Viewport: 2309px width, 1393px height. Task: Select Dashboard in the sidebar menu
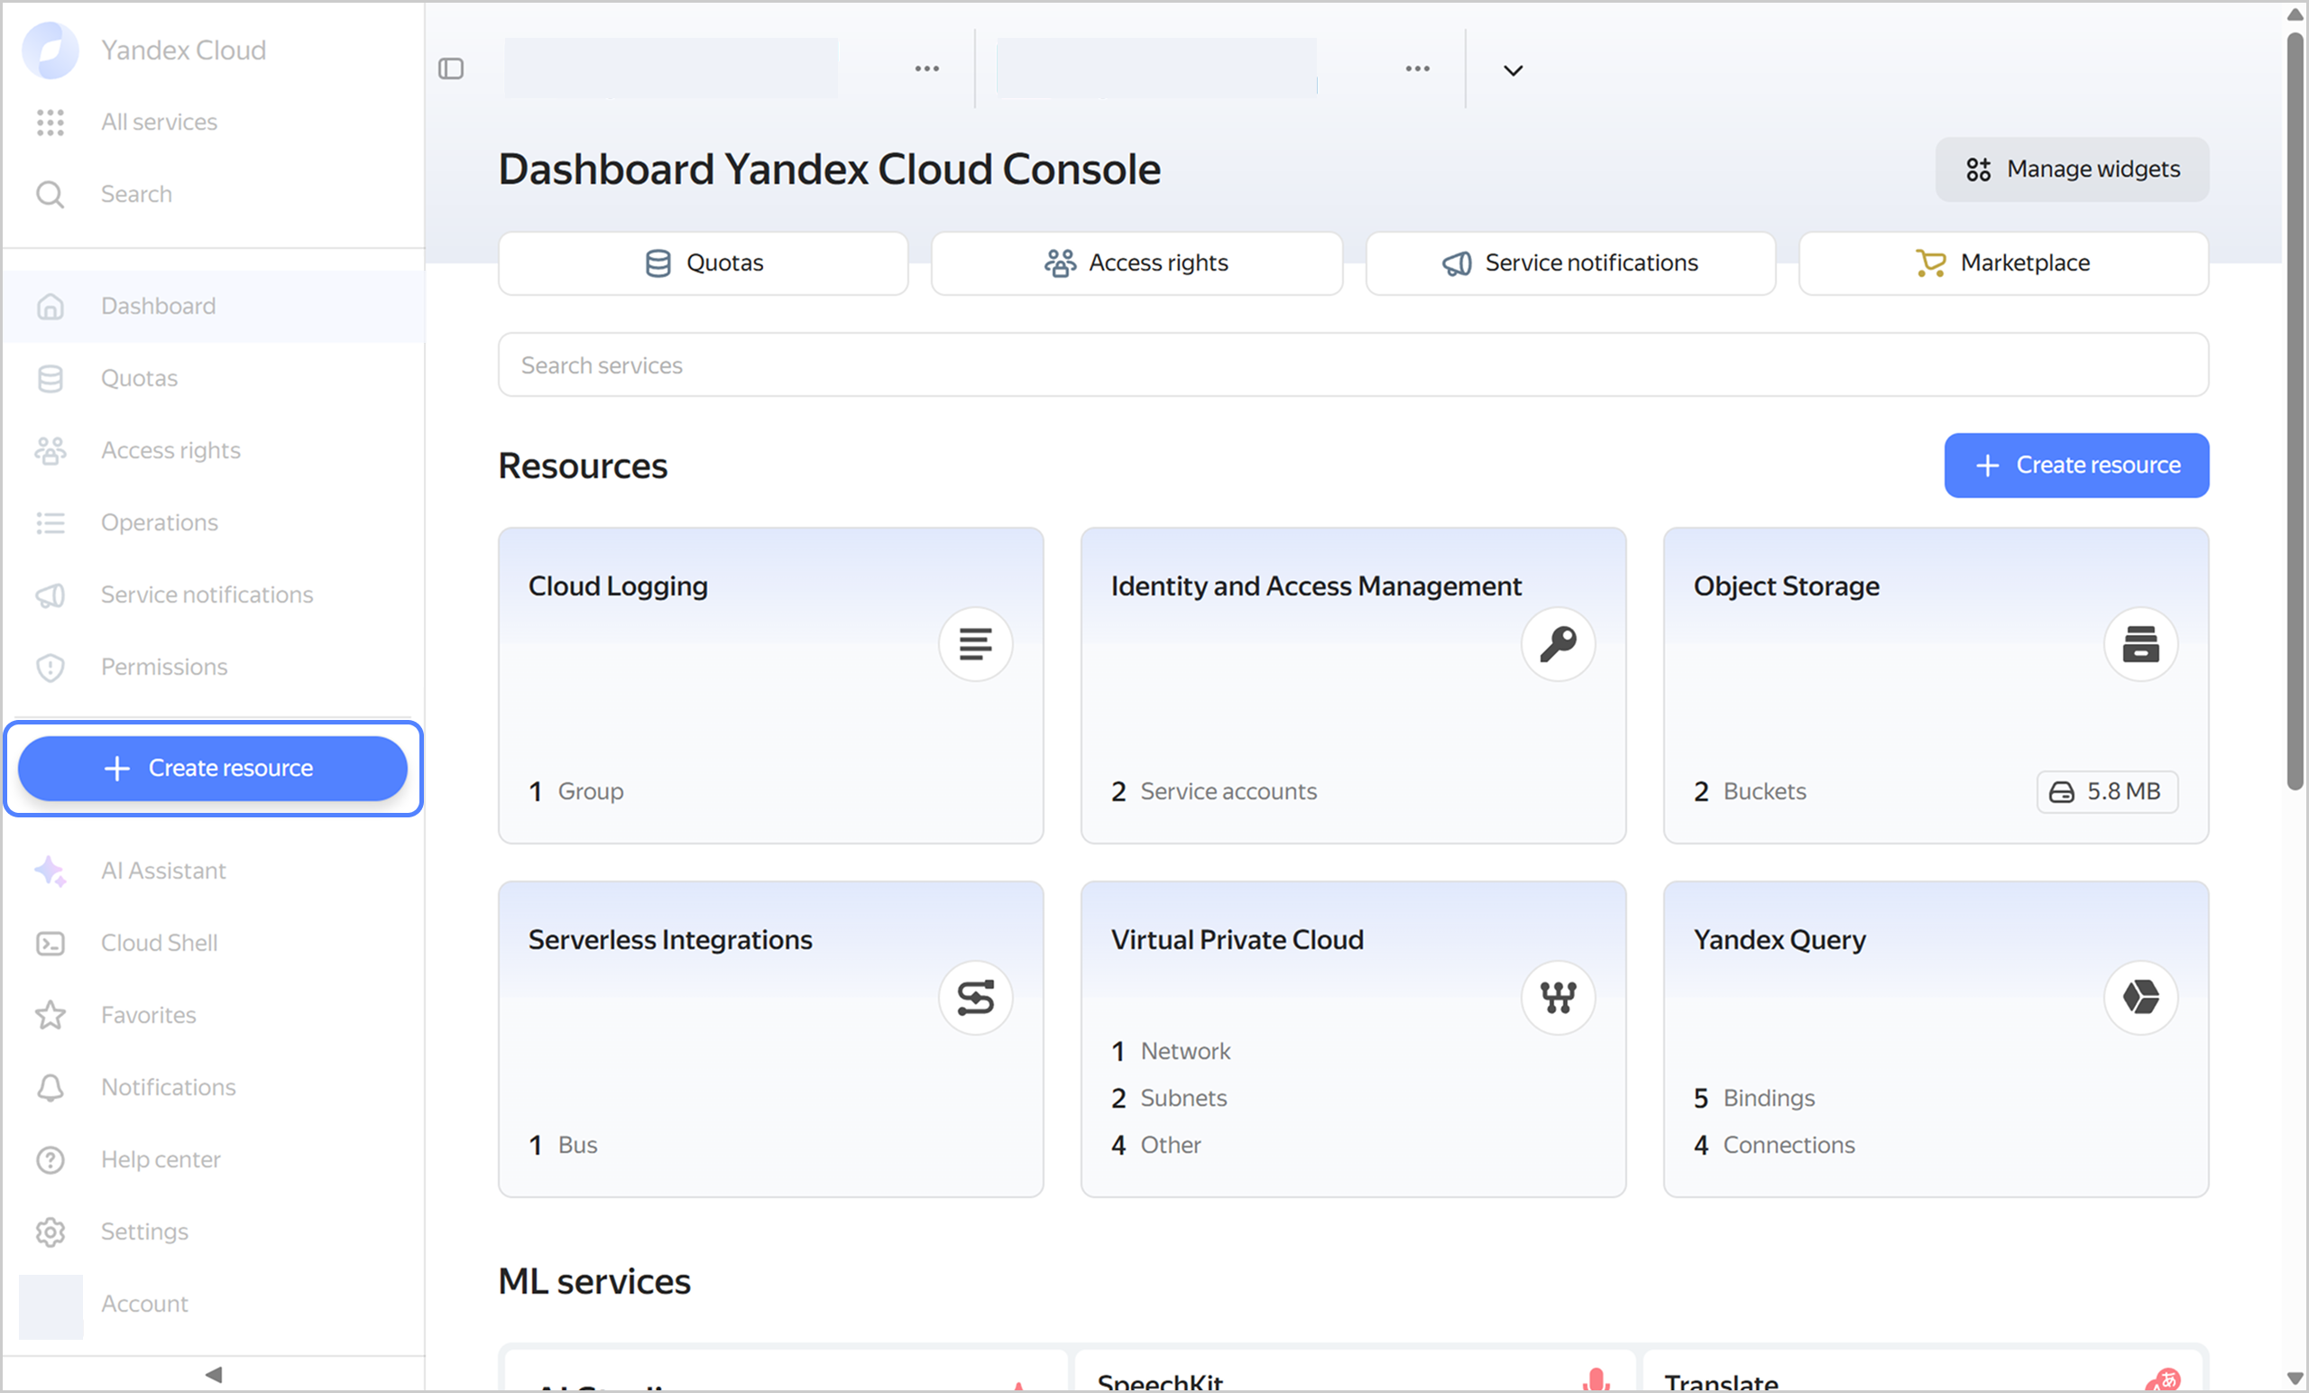pyautogui.click(x=158, y=306)
